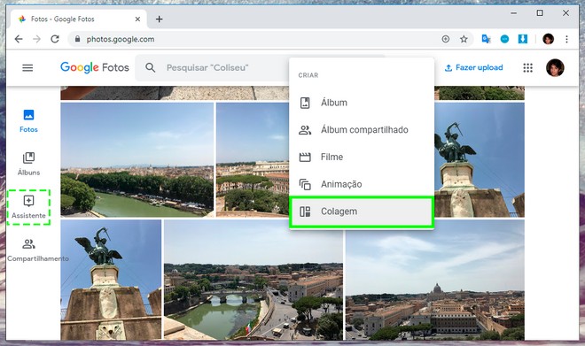Choose Álbum from the Criar menu
Image resolution: width=585 pixels, height=346 pixels.
tap(362, 103)
